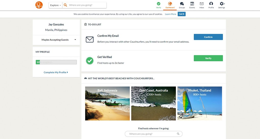Open the Learn More cookie link

pos(171,14)
